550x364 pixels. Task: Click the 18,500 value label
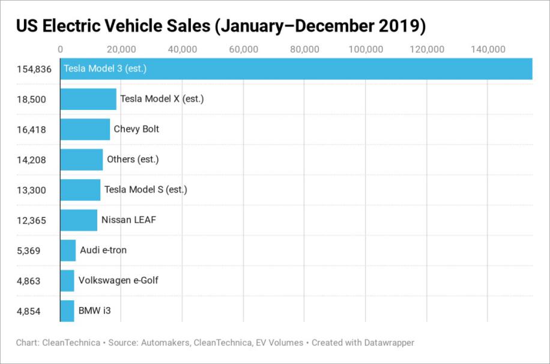[31, 99]
